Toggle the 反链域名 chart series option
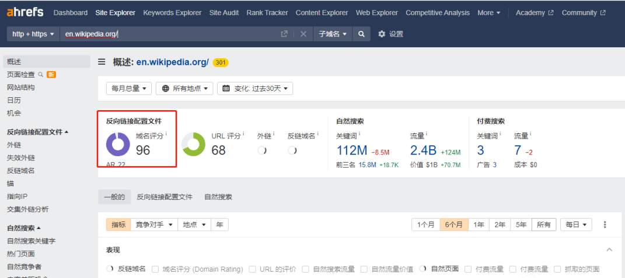 (126, 269)
